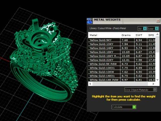
Task: Click the 5.74 DWT value
Action: (139, 48)
